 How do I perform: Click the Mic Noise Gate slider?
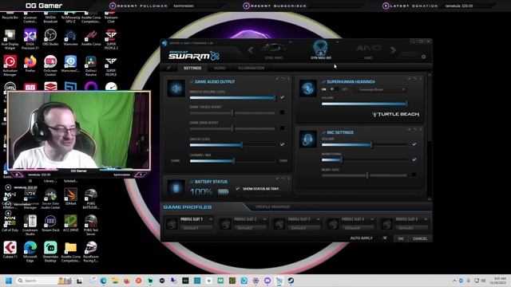(x=364, y=175)
